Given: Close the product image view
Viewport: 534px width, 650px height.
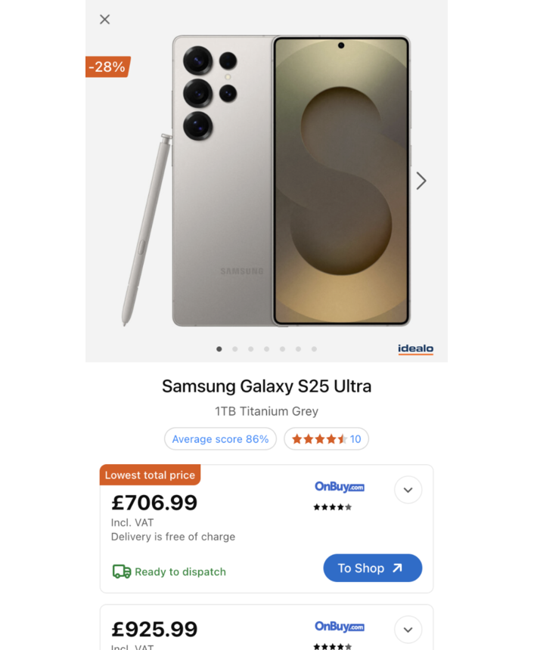Looking at the screenshot, I should pos(104,20).
